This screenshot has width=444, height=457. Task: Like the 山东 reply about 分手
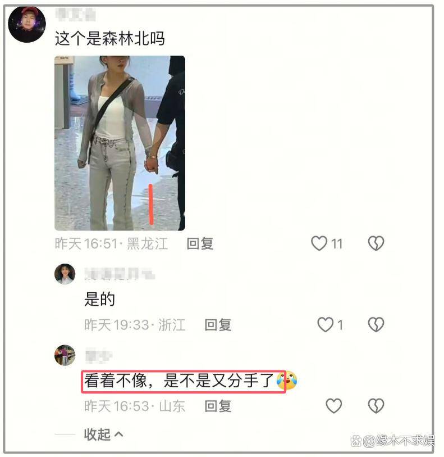point(334,406)
